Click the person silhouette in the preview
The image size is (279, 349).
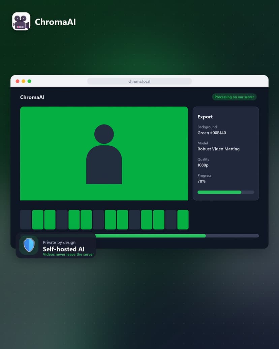click(104, 154)
